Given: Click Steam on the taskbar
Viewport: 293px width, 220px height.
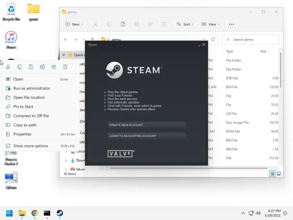Looking at the screenshot, I should [x=60, y=213].
